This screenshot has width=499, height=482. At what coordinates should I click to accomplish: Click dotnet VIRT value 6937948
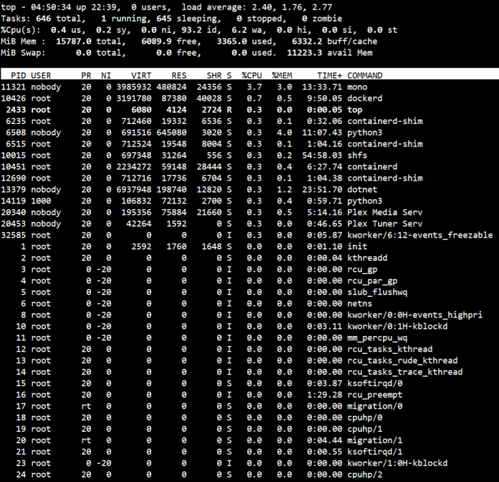[134, 190]
